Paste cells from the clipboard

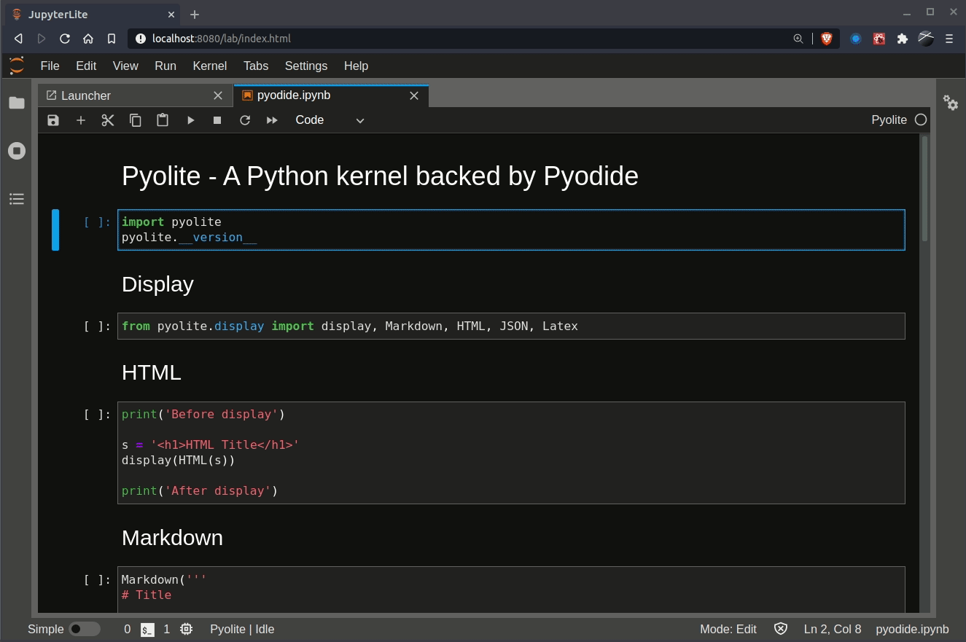point(163,120)
